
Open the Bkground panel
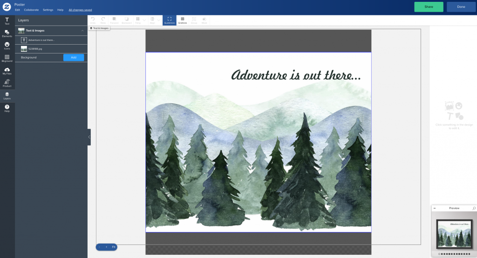pos(7,58)
